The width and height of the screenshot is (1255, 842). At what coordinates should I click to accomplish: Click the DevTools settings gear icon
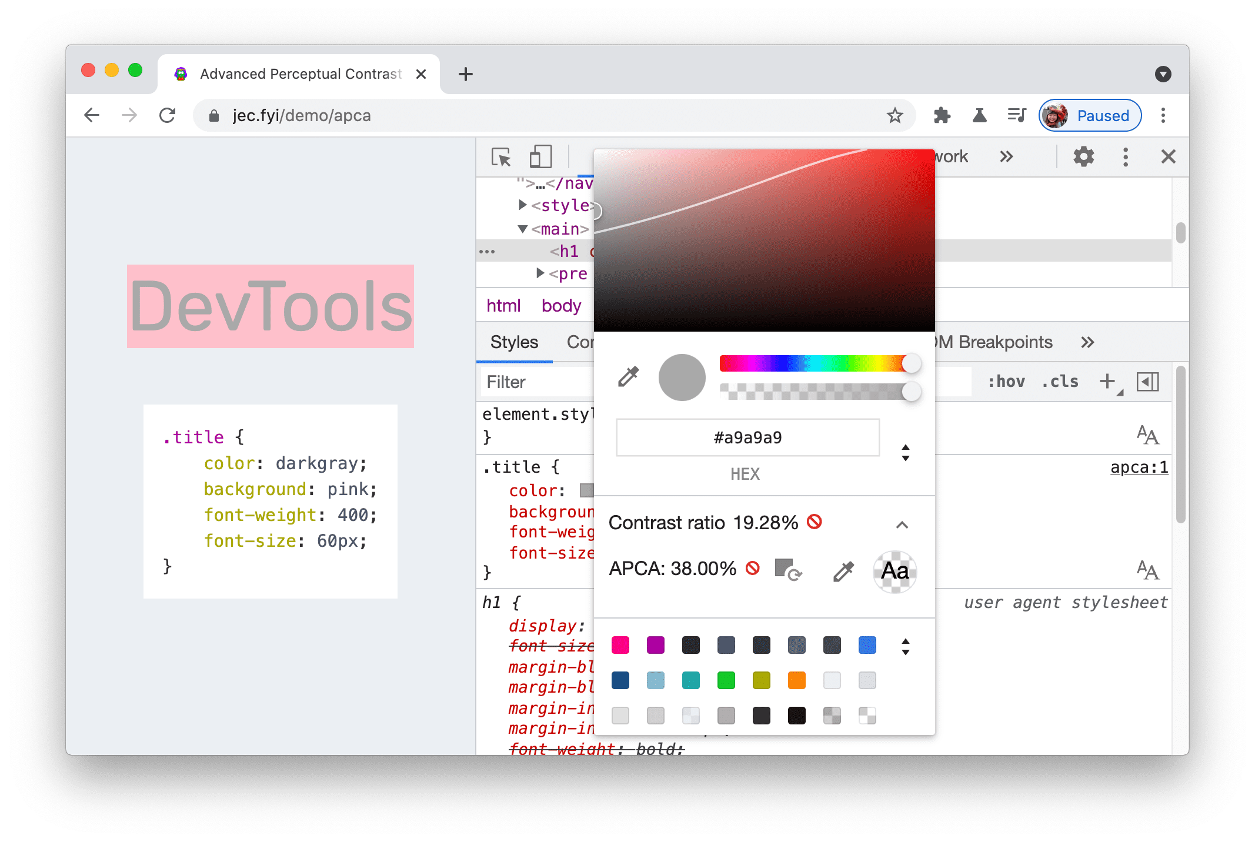pyautogui.click(x=1084, y=158)
